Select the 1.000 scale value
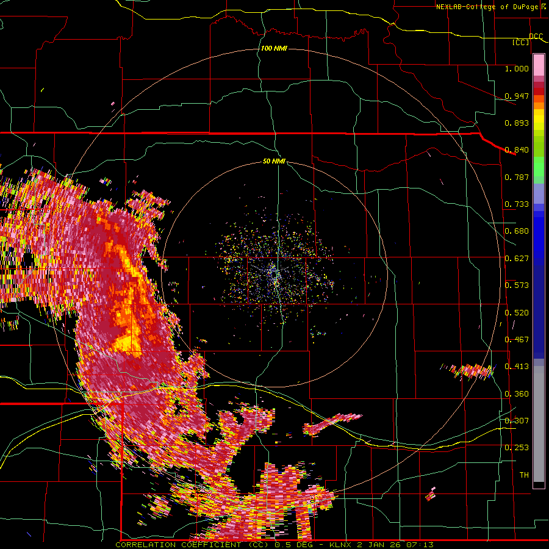 tap(517, 68)
